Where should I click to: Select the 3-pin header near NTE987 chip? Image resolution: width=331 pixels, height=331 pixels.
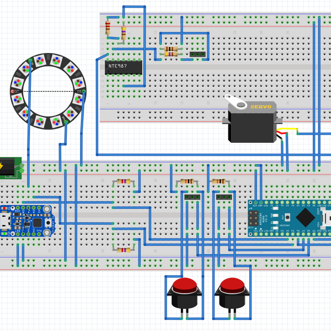197,54
